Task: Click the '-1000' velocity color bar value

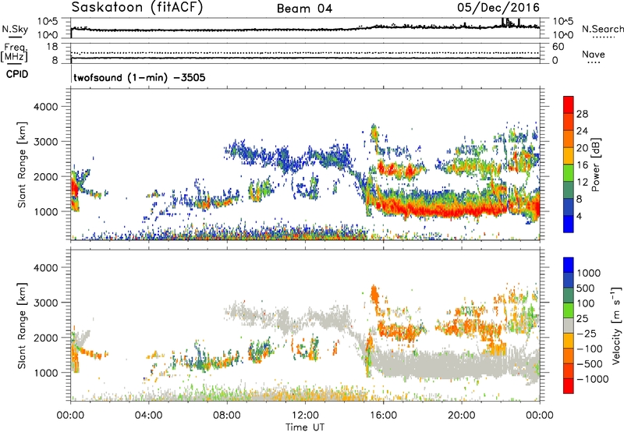Action: click(593, 379)
